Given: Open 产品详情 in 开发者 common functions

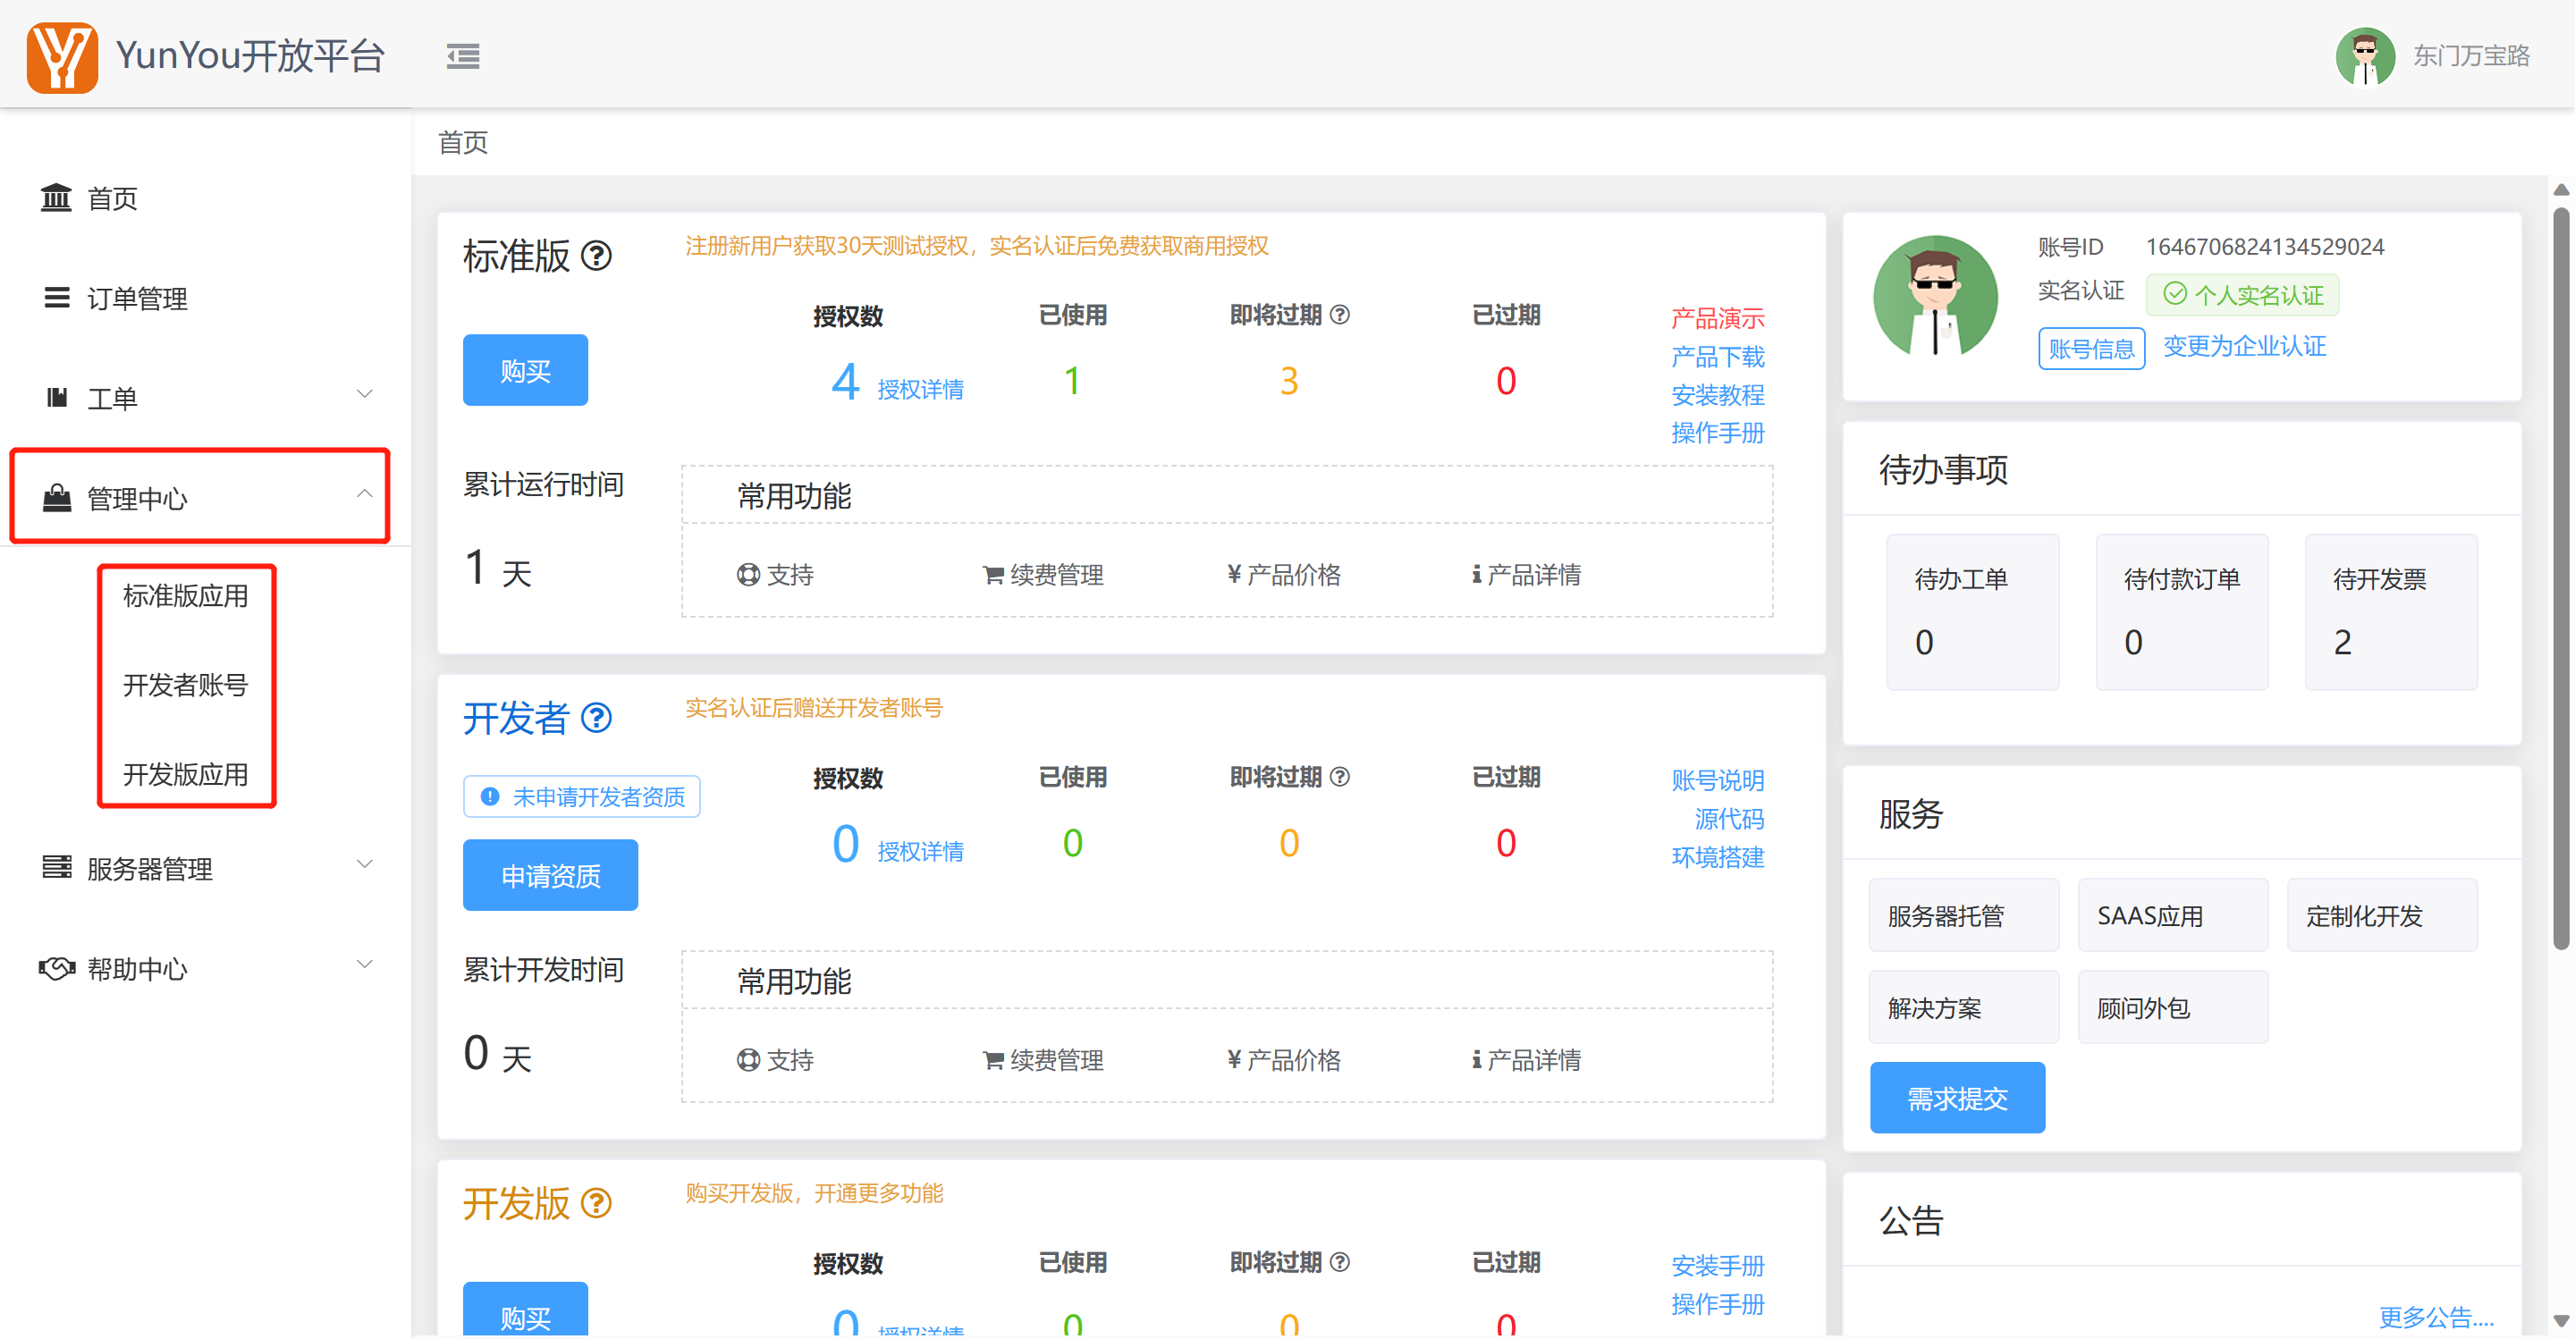Looking at the screenshot, I should point(1525,1060).
